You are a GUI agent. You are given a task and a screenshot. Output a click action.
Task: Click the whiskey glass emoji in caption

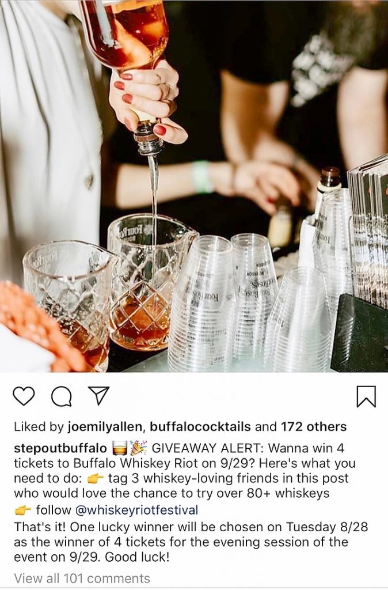tap(120, 448)
